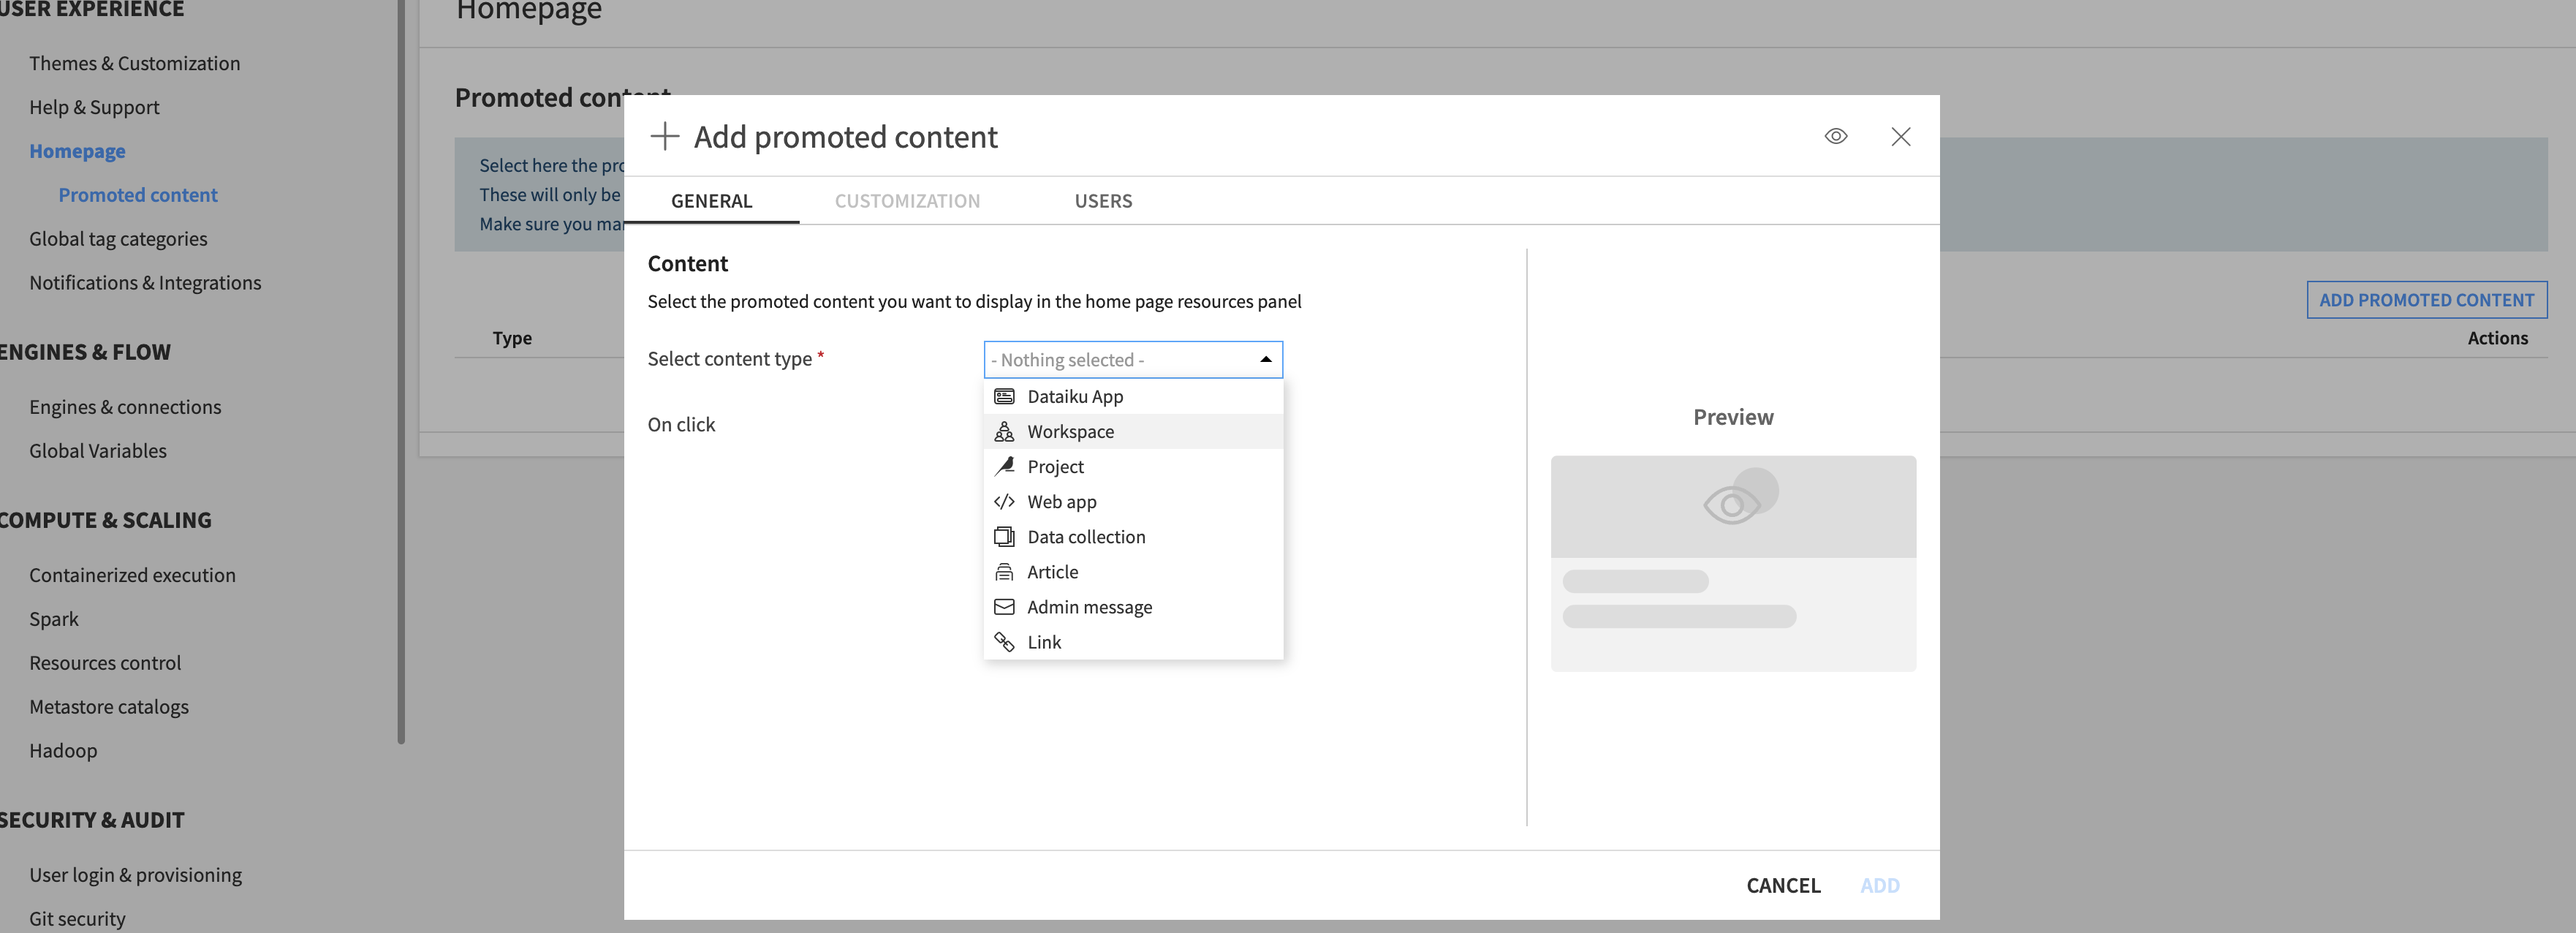The image size is (2576, 933).
Task: Click Add Promoted Content button
Action: tap(2426, 300)
